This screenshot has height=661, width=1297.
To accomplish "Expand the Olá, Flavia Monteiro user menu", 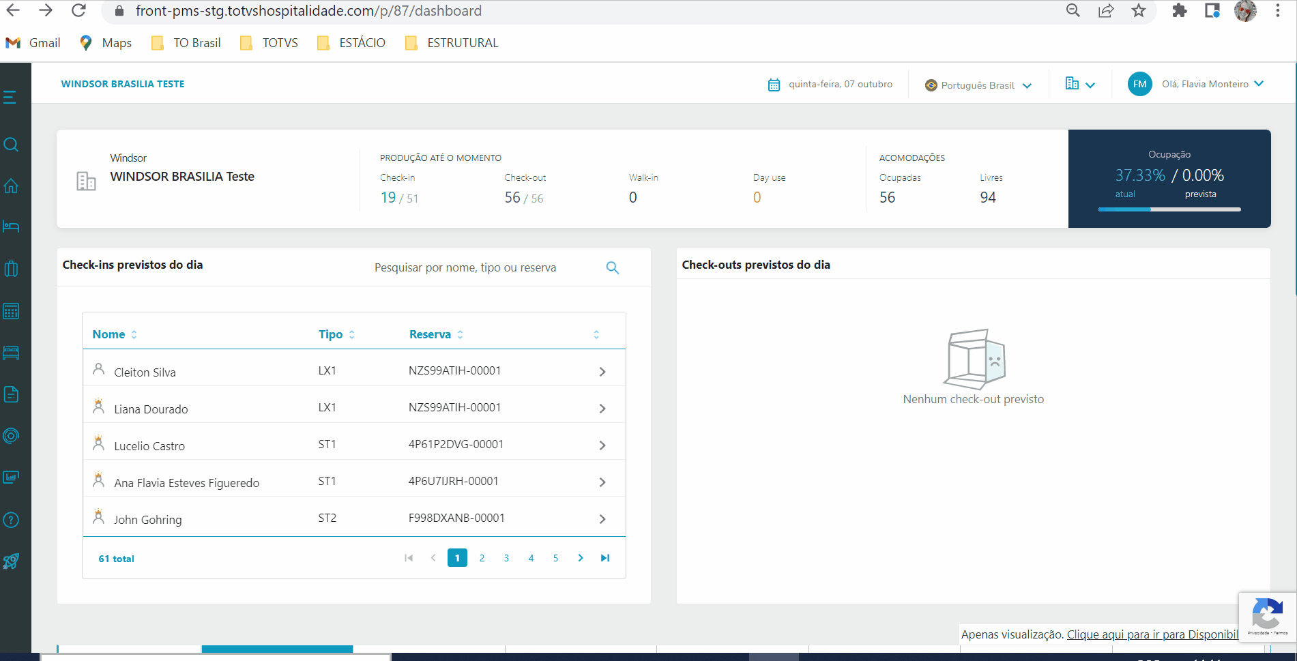I will pyautogui.click(x=1213, y=84).
